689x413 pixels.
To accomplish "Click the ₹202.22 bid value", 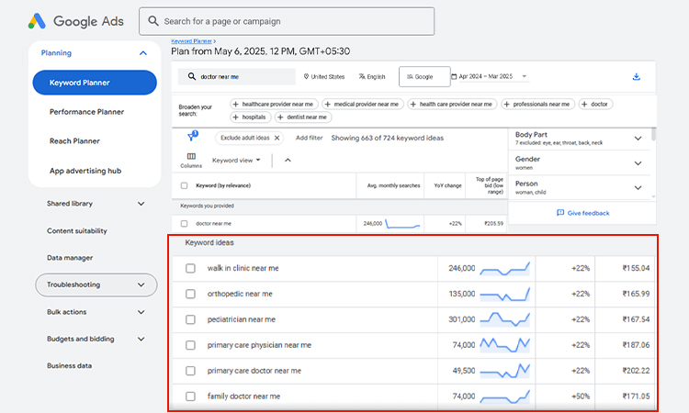I will pyautogui.click(x=636, y=371).
